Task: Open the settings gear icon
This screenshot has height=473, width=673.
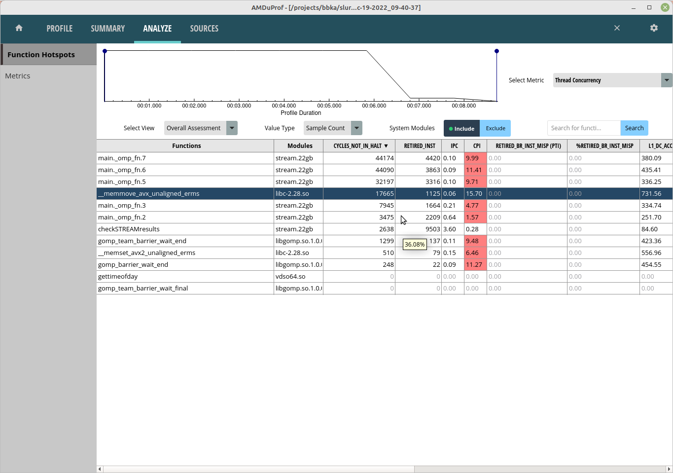Action: tap(654, 28)
